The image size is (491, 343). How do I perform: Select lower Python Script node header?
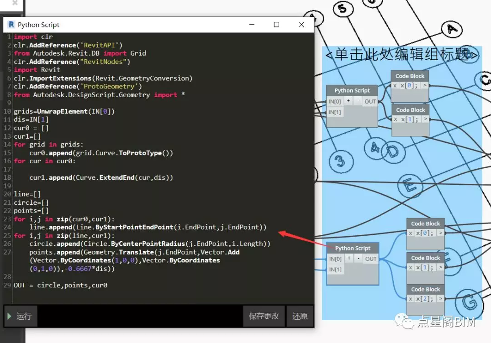coord(353,248)
